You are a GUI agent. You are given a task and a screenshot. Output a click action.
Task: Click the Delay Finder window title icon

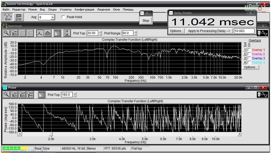[171, 13]
